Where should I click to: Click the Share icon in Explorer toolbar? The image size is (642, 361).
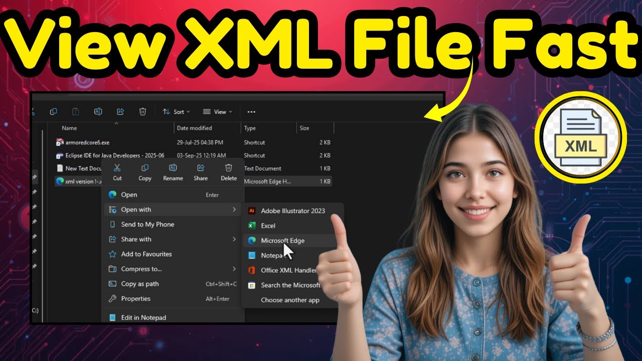coord(120,111)
